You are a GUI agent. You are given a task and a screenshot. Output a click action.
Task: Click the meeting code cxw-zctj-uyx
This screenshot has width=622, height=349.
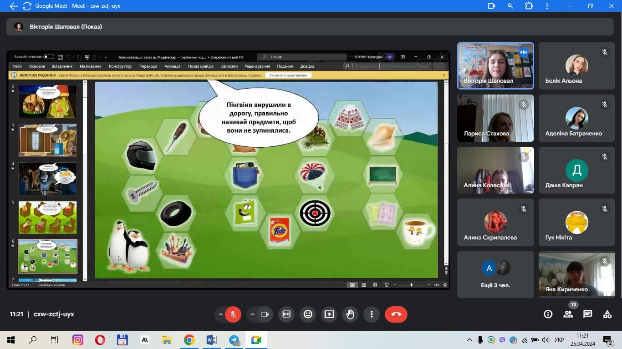[54, 314]
